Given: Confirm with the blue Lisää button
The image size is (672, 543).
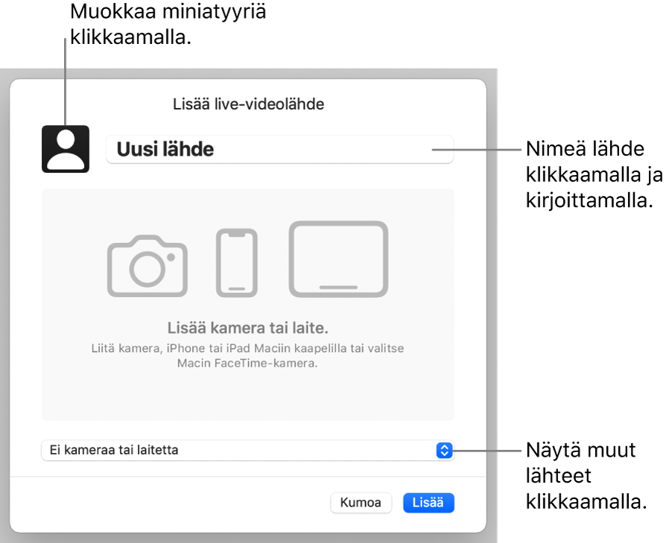Looking at the screenshot, I should point(428,503).
